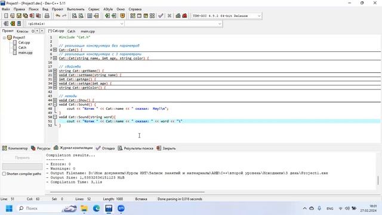The image size is (382, 215).
Task: Click the Undo arrow icon
Action: coord(58,16)
